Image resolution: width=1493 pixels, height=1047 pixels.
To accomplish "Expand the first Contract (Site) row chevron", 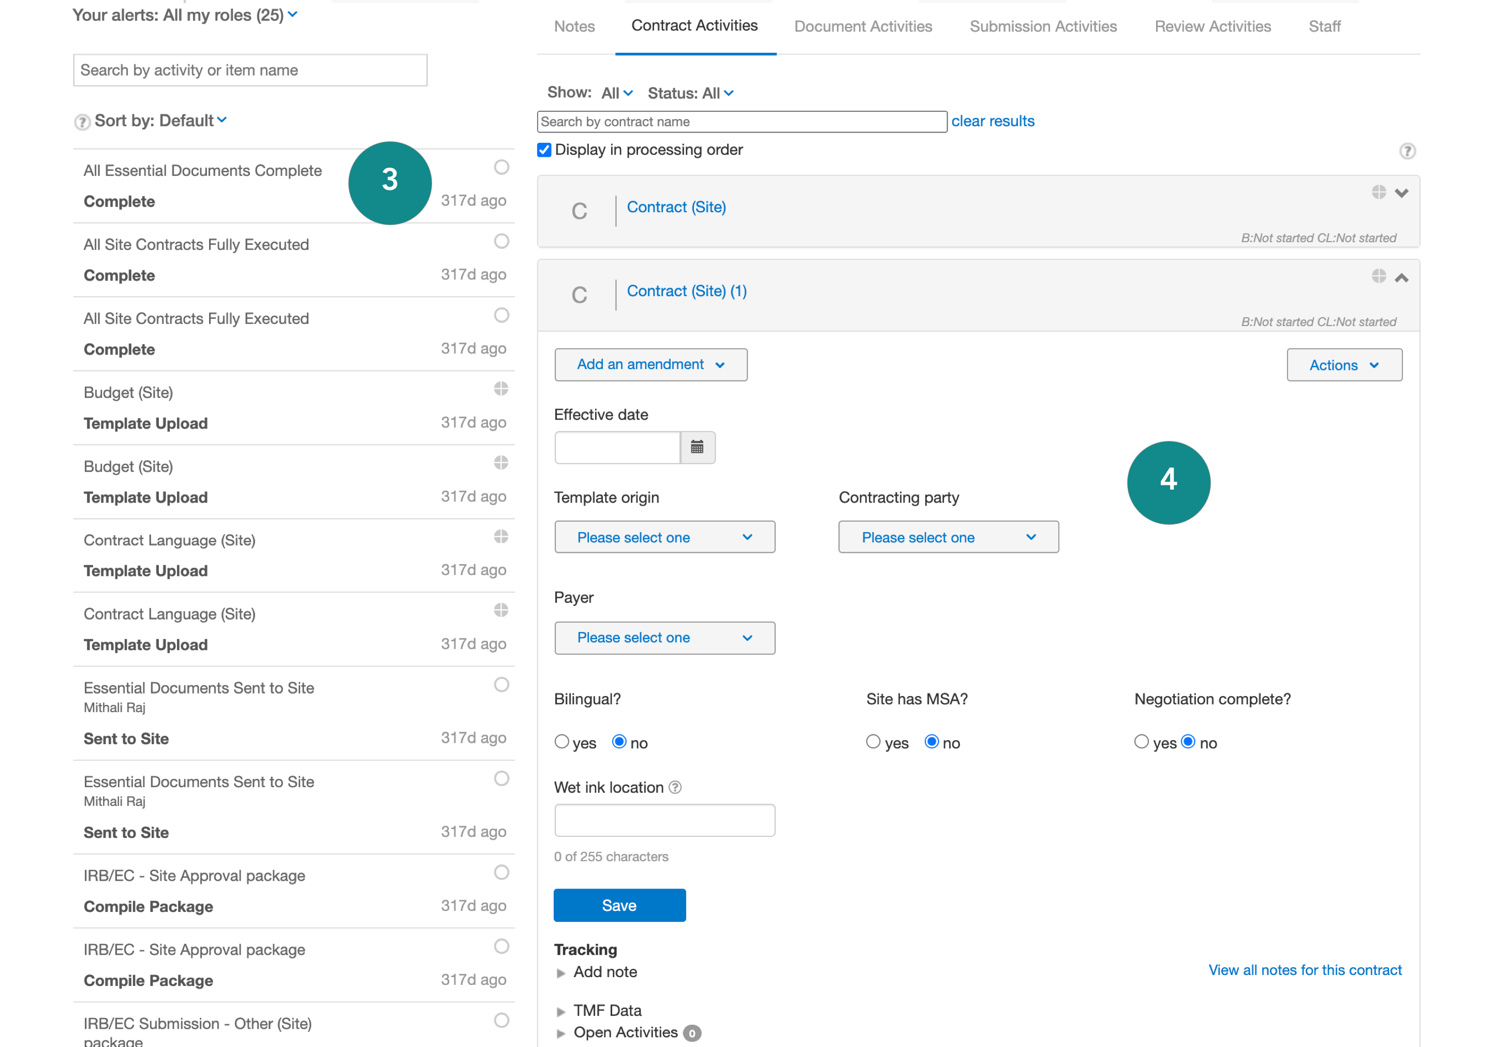I will (x=1401, y=193).
